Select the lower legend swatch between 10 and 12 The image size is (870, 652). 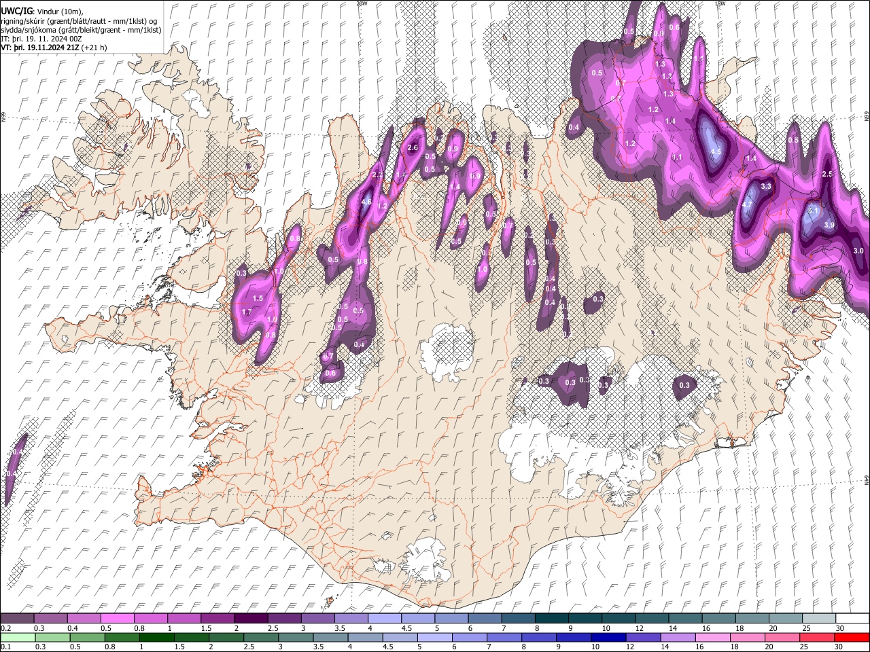(x=610, y=637)
